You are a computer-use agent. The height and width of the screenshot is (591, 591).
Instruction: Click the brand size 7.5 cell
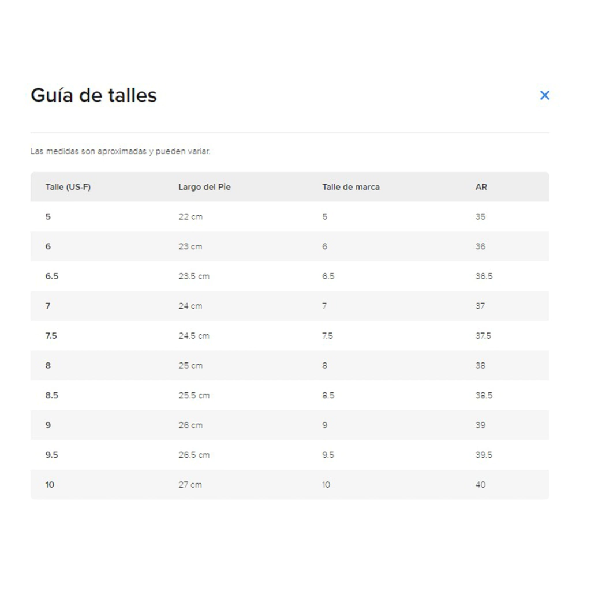327,336
